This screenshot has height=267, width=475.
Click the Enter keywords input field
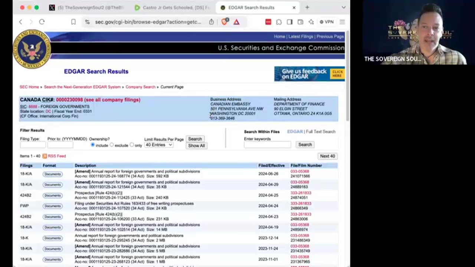coord(268,145)
